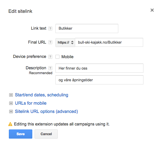Open the URLs for mobile link

pos(31,103)
